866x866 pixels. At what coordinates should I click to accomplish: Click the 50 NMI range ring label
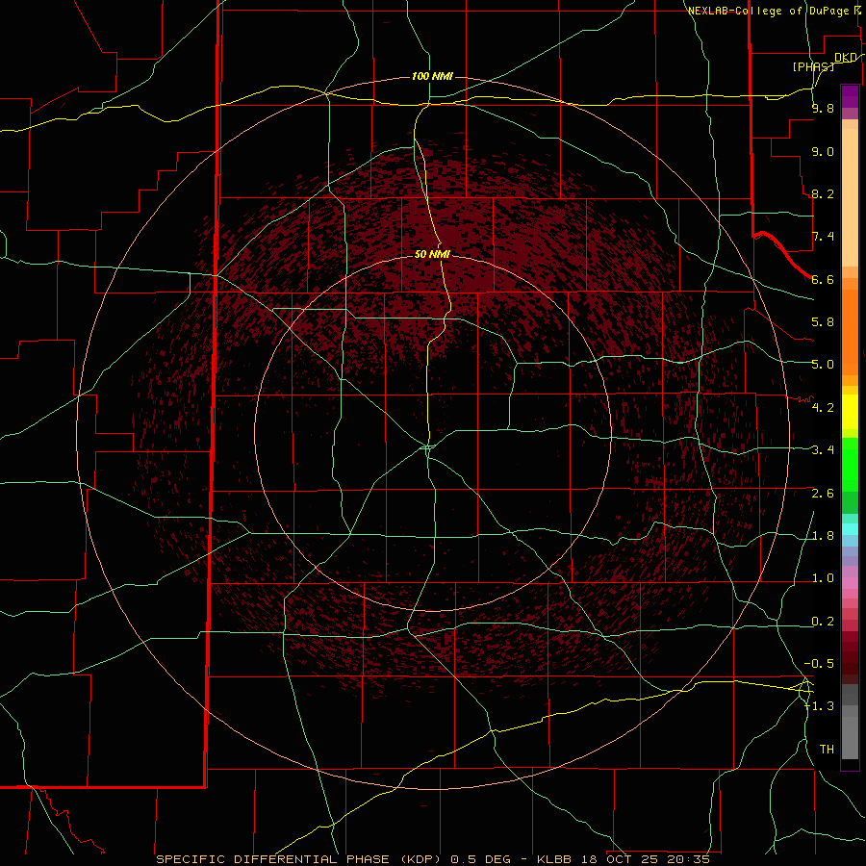(x=432, y=254)
